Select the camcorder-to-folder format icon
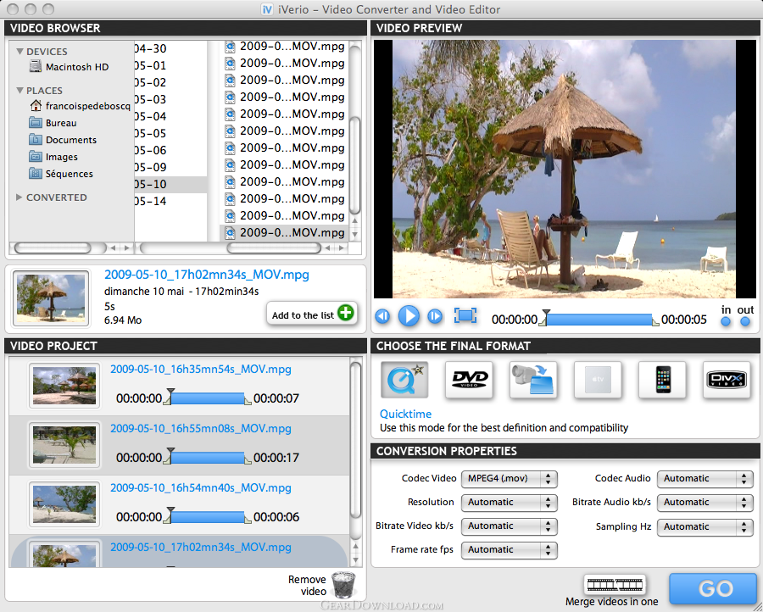This screenshot has width=763, height=612. pyautogui.click(x=533, y=380)
